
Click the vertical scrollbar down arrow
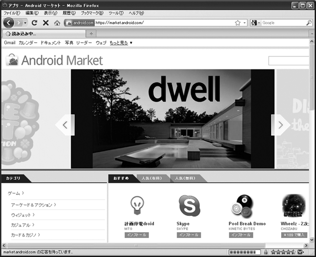click(x=312, y=240)
